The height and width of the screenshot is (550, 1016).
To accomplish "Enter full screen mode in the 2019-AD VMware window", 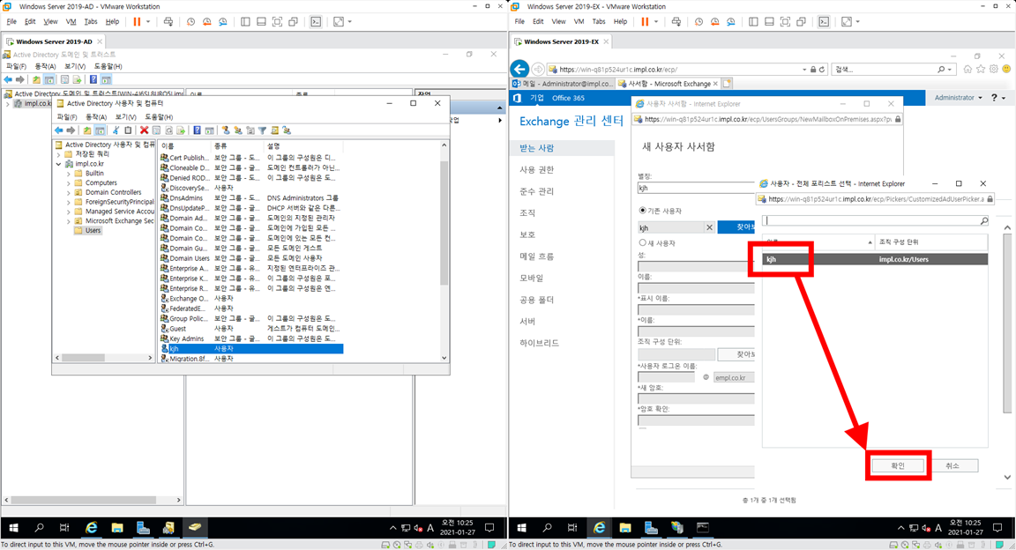I will (277, 21).
